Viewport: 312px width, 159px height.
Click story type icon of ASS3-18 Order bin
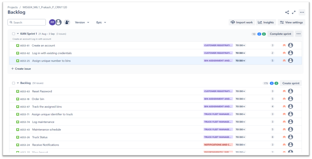pyautogui.click(x=18, y=99)
